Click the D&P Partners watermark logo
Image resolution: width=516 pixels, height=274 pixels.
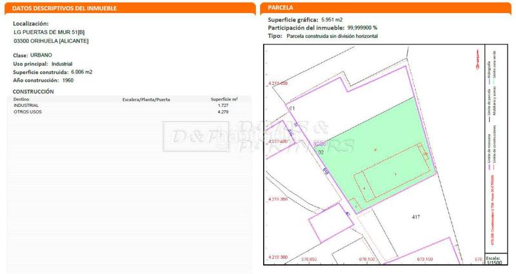pyautogui.click(x=258, y=137)
